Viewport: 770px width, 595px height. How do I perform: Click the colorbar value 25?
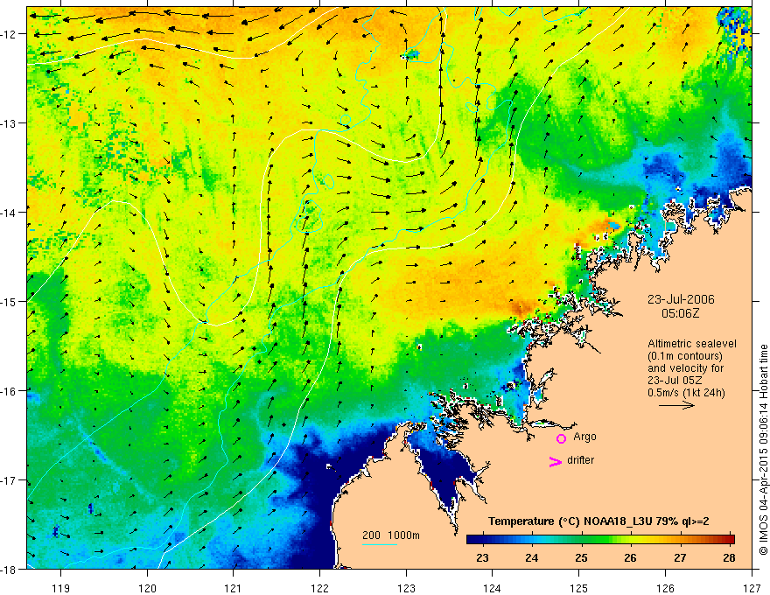coord(581,557)
